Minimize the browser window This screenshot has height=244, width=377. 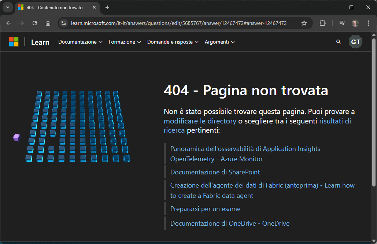click(335, 7)
